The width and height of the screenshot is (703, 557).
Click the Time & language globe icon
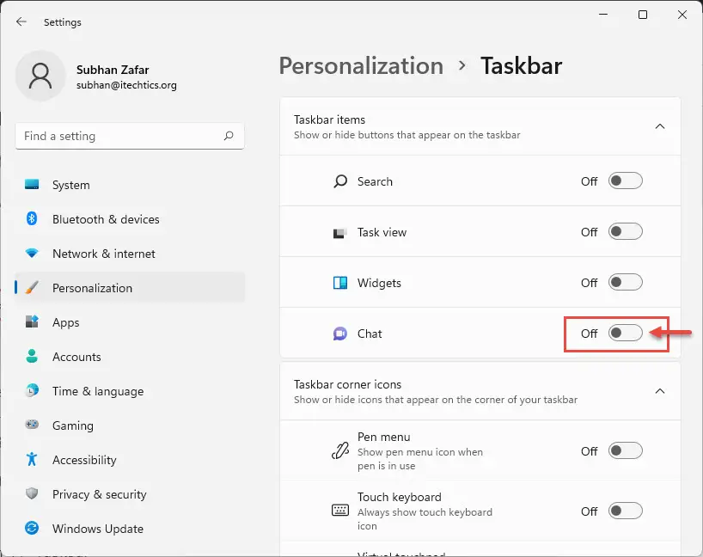tap(32, 390)
